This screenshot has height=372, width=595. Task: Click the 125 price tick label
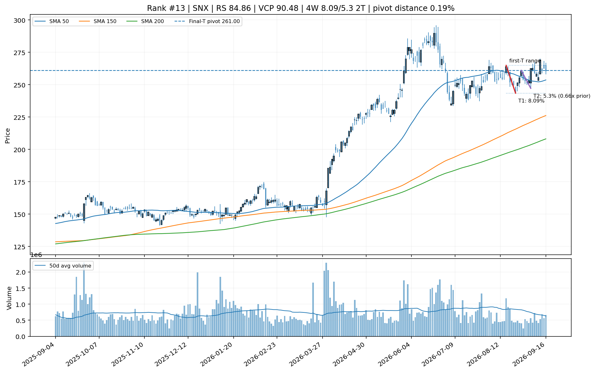(20, 247)
